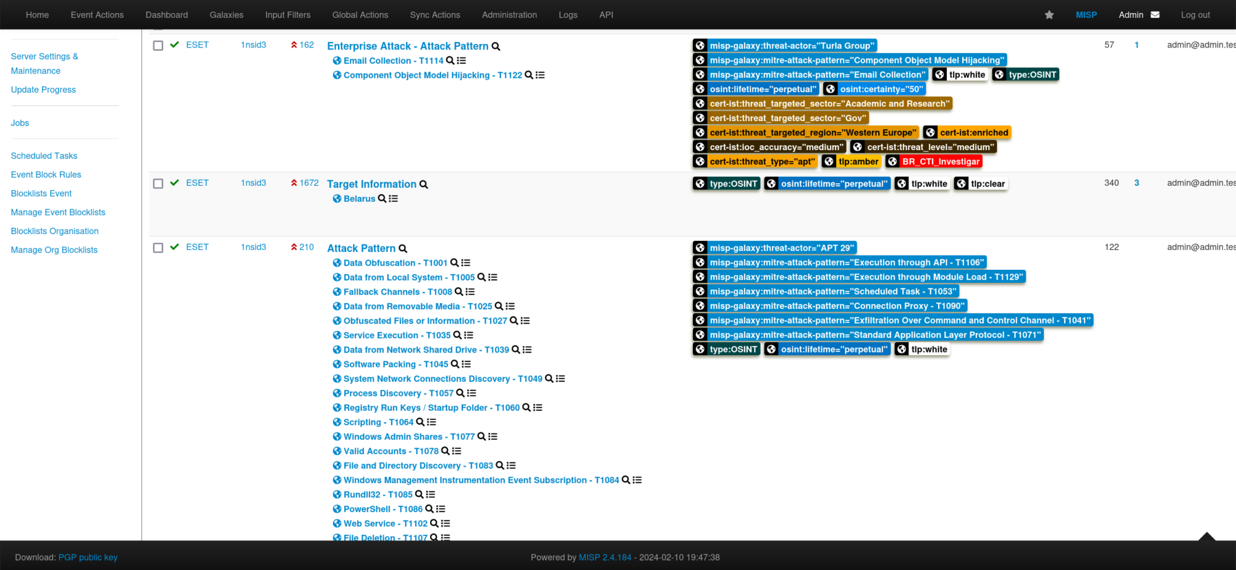Image resolution: width=1236 pixels, height=570 pixels.
Task: Click the list icon next to PowerShell - T1086
Action: pyautogui.click(x=440, y=508)
